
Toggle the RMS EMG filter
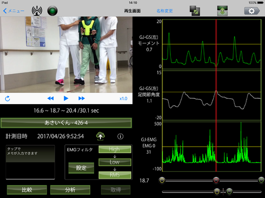coord(115,175)
